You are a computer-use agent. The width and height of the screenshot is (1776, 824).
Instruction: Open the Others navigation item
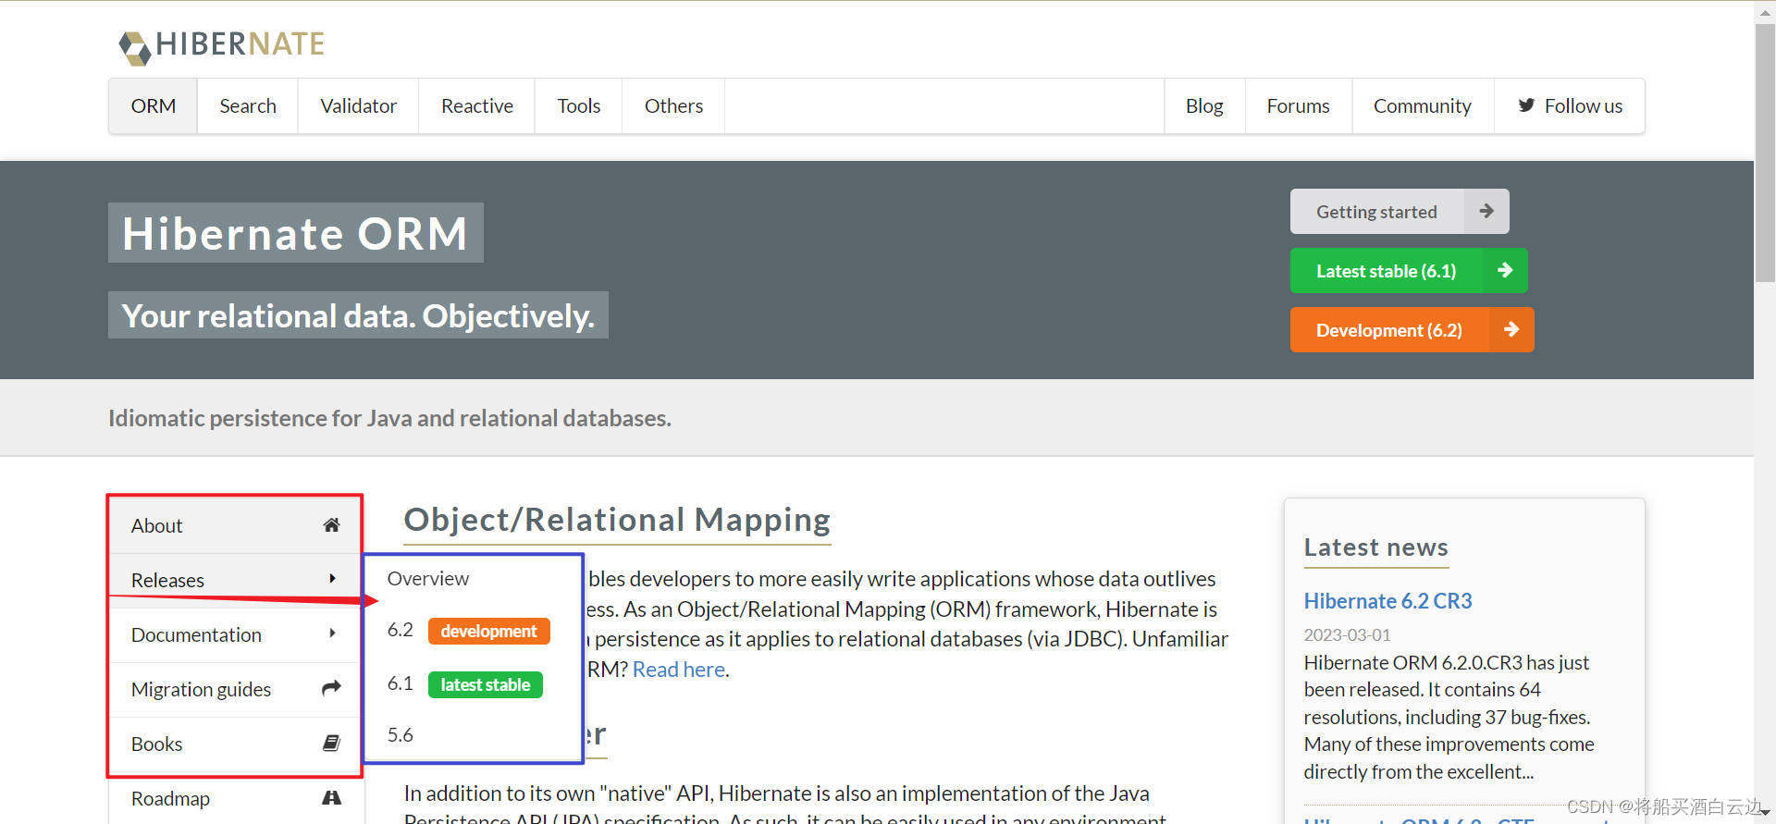point(674,106)
